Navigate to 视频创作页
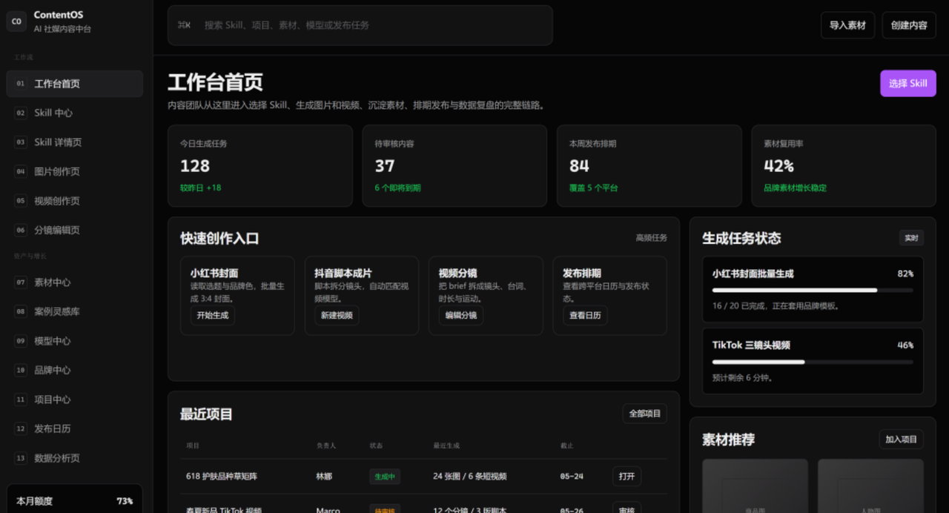 coord(75,201)
